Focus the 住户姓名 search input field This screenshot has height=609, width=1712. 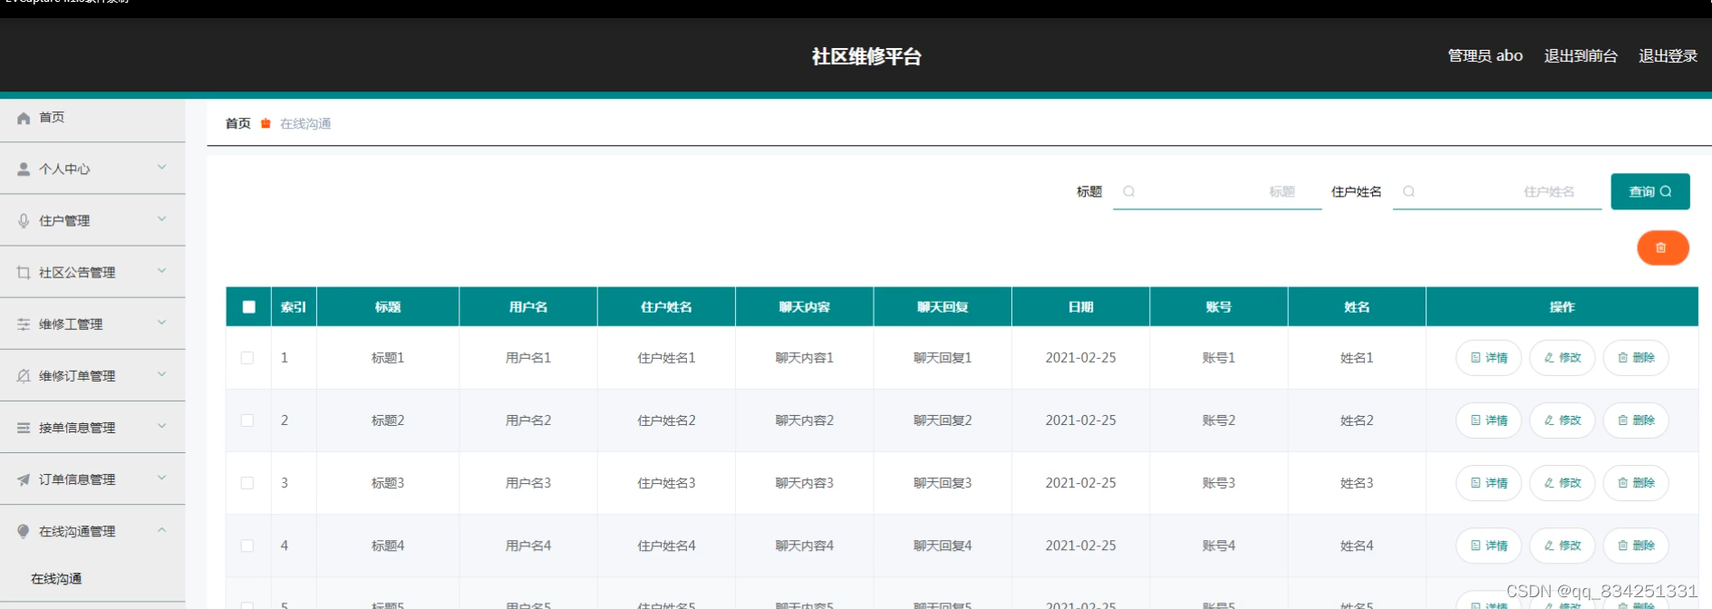[x=1497, y=191]
